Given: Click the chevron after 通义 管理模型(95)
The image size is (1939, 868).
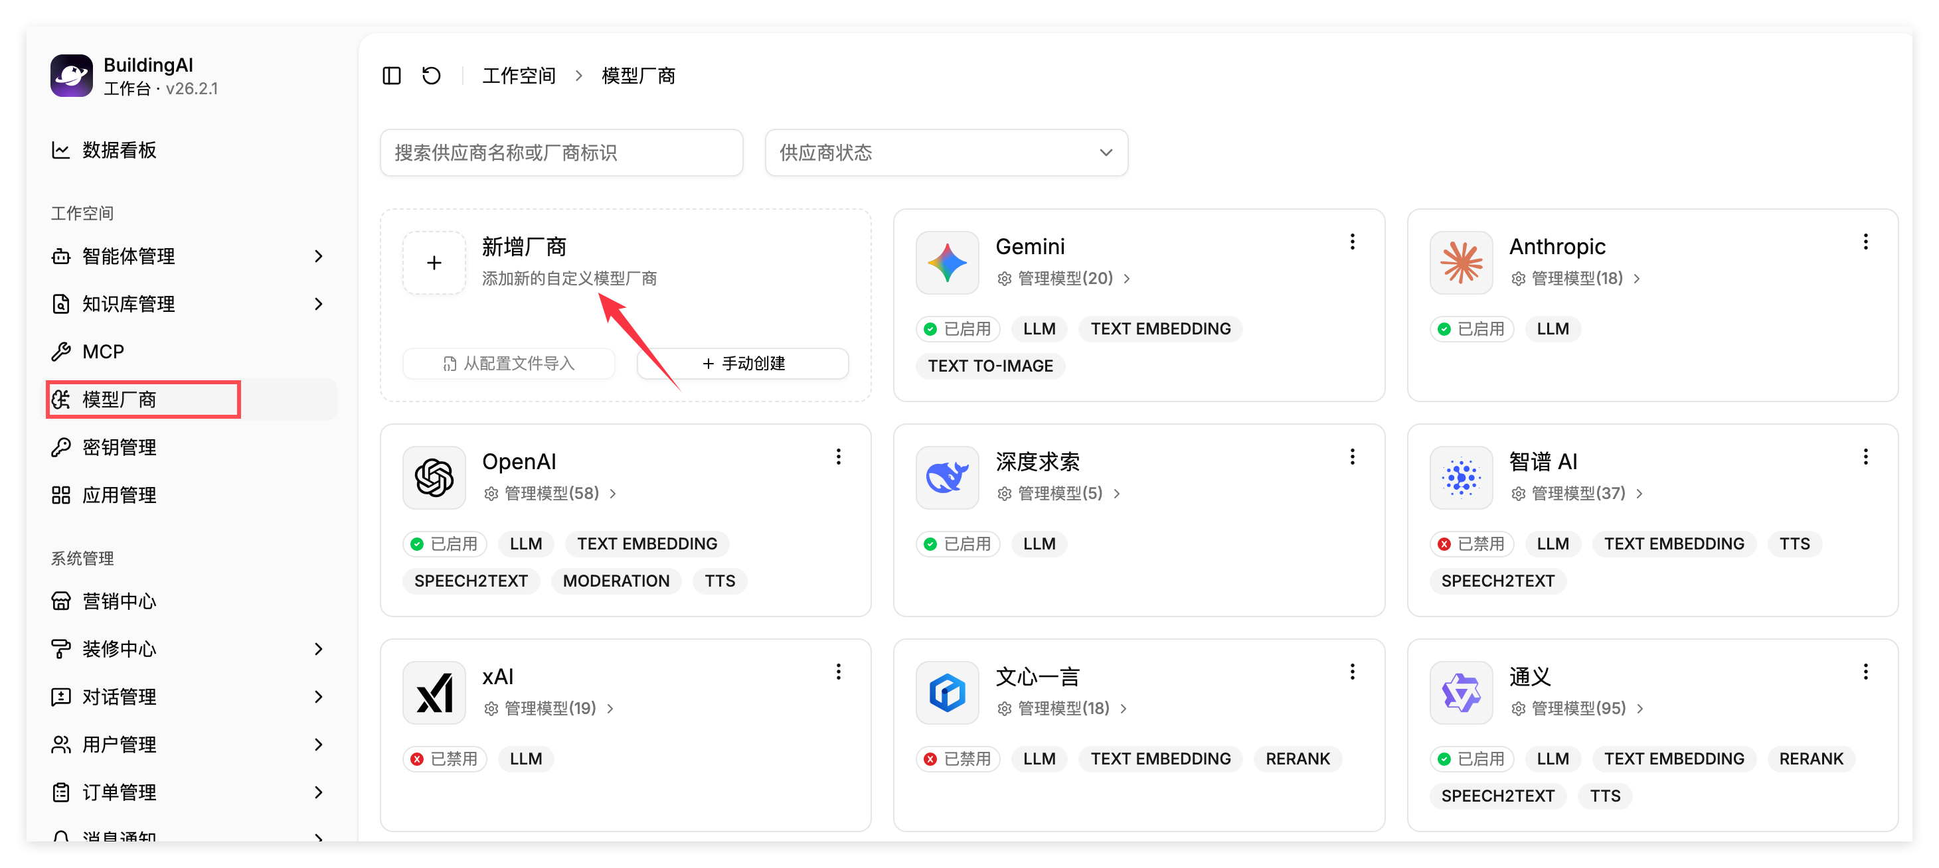Looking at the screenshot, I should tap(1640, 709).
